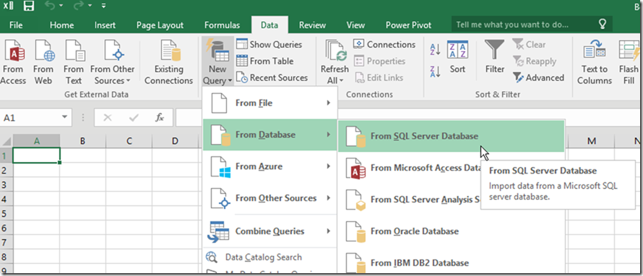Click the Redo arrow icon
643x276 pixels.
[77, 6]
